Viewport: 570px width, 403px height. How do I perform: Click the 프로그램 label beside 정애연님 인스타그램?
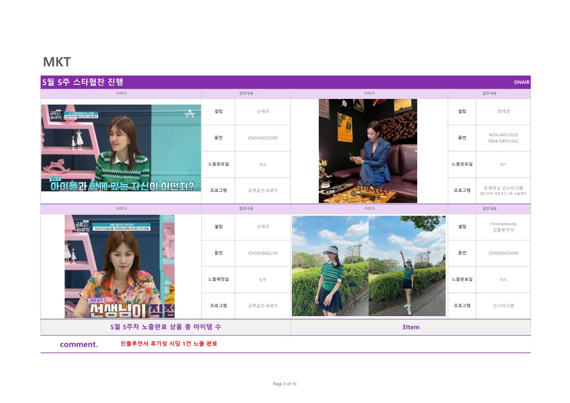(462, 190)
